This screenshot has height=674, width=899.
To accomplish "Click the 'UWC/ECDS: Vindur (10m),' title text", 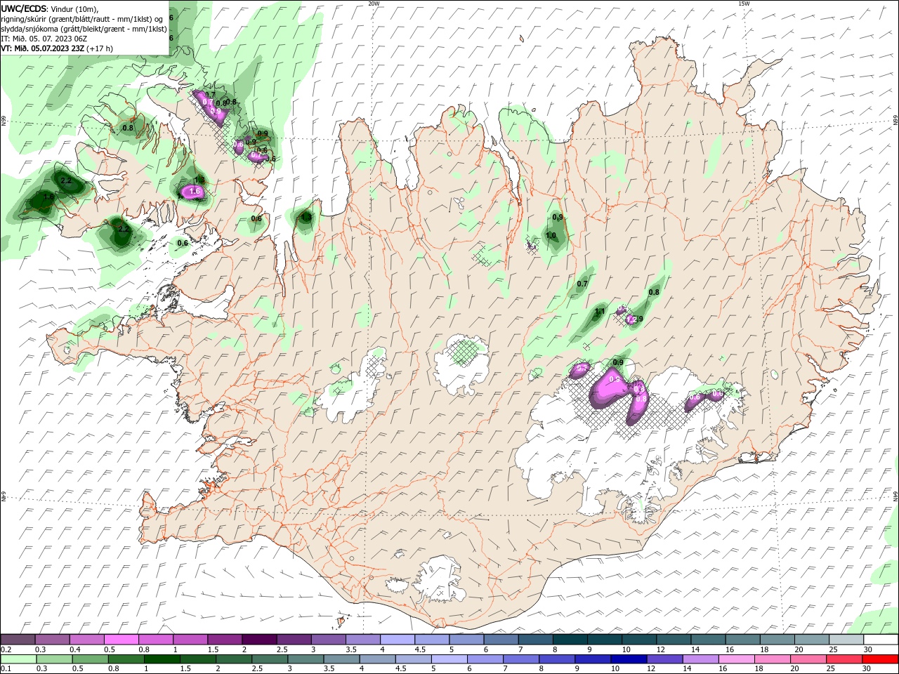I will coord(51,8).
